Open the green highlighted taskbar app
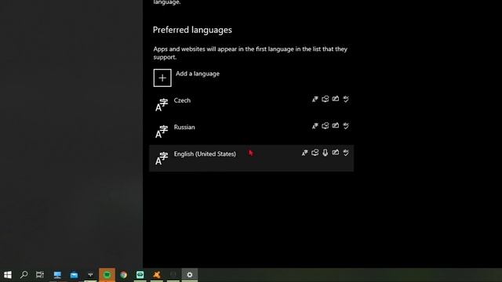 (x=107, y=275)
